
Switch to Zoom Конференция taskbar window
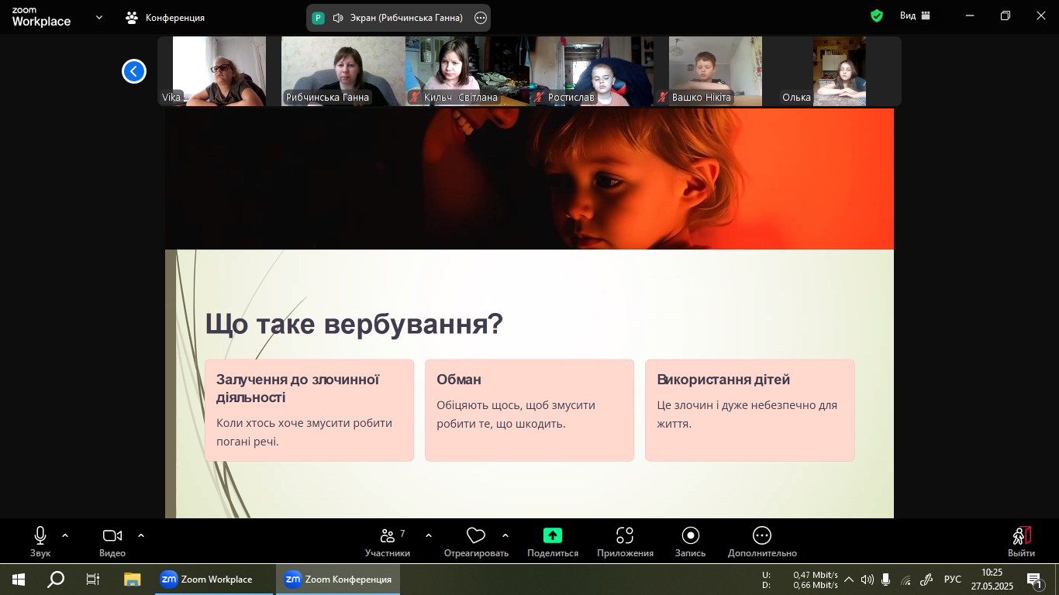click(x=338, y=580)
